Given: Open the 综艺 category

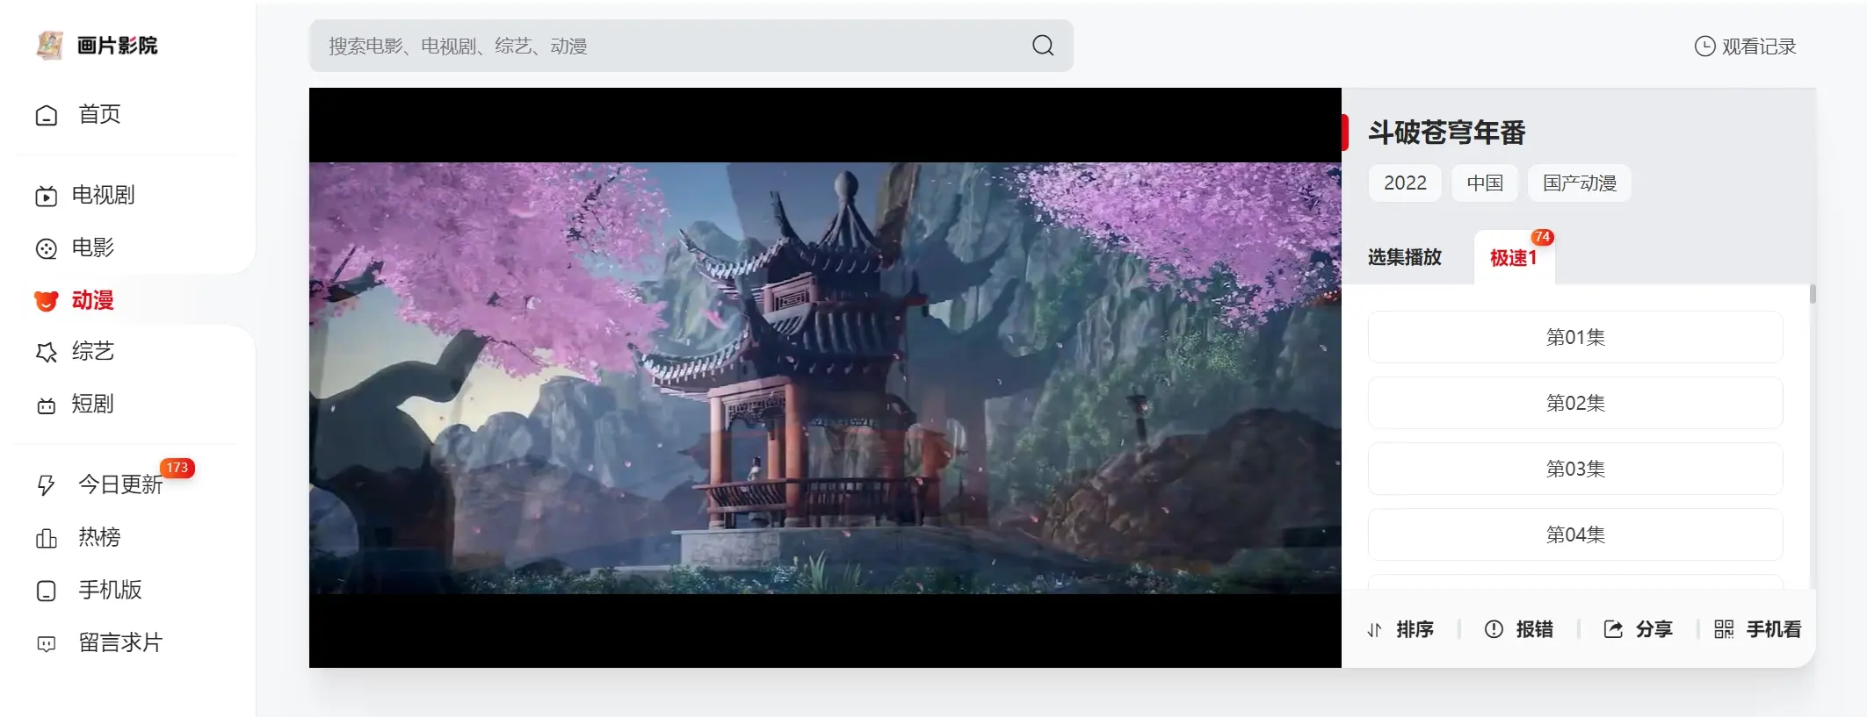Looking at the screenshot, I should click(75, 352).
